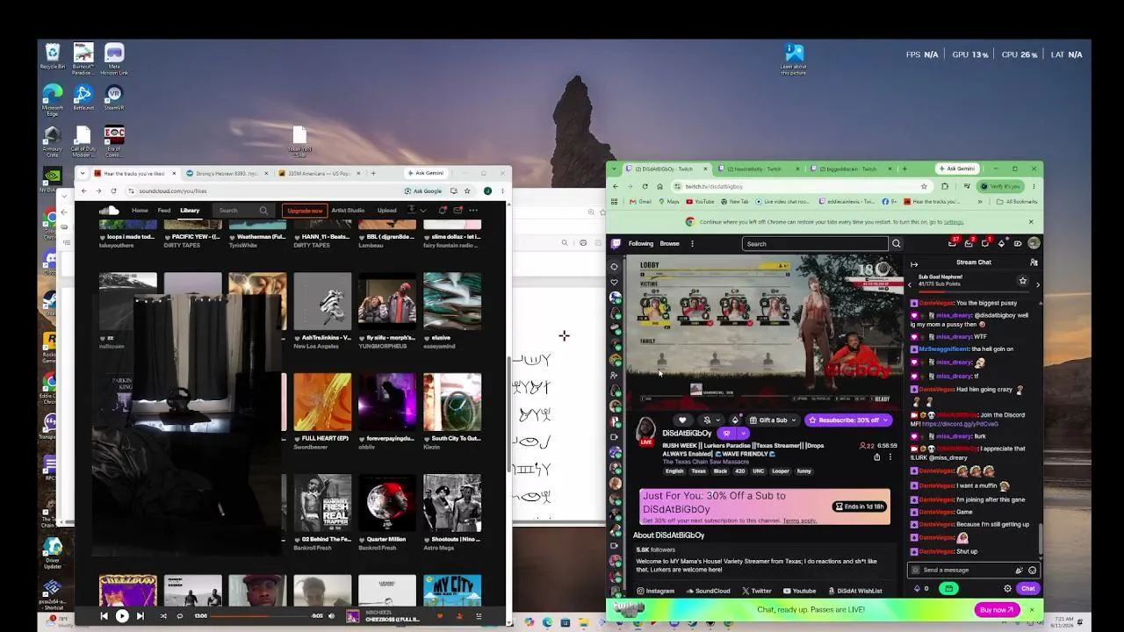Screen dimensions: 1124x632
Task: Mute the SoundCloud player volume
Action: 331,616
